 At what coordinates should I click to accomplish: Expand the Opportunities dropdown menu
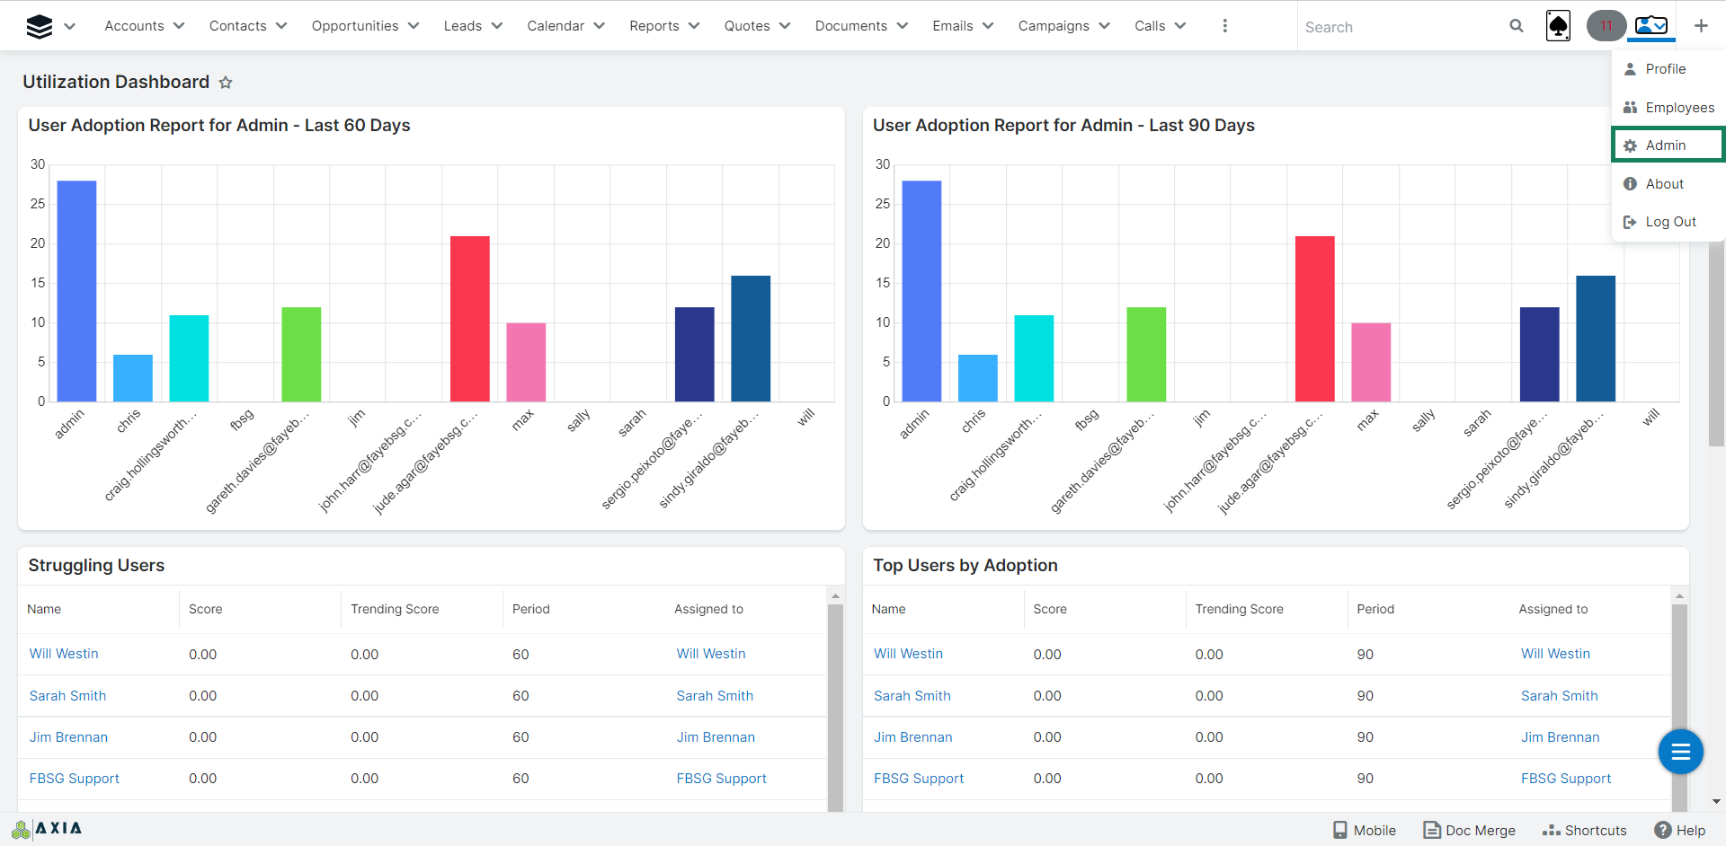pyautogui.click(x=365, y=26)
